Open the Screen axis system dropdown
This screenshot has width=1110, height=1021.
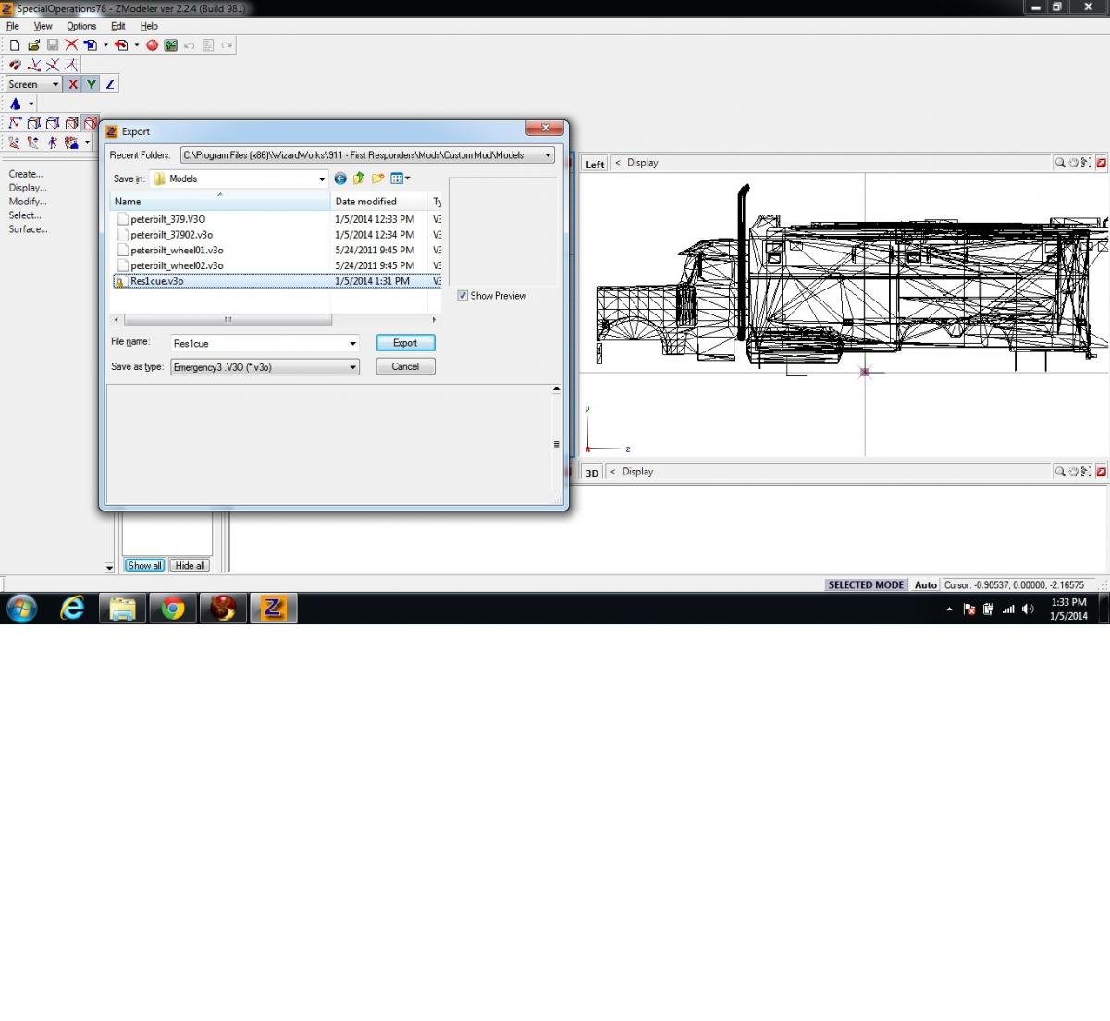point(55,84)
